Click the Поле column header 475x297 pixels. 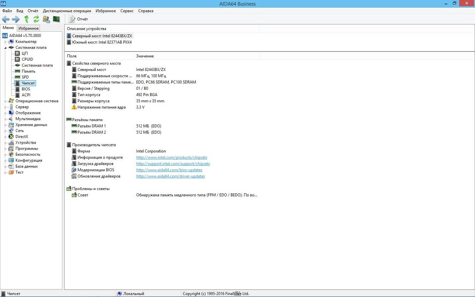tap(99, 56)
